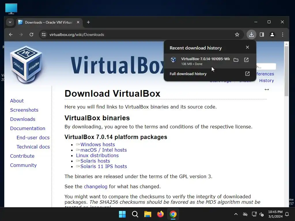Open File Explorer from taskbar
The width and height of the screenshot is (295, 221).
click(x=148, y=214)
